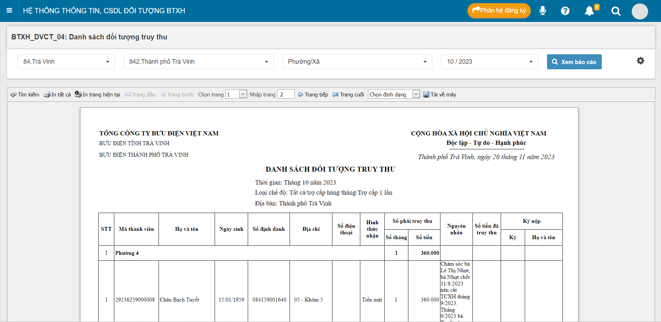Screen dimensions: 661x322
Task: Click the Xem báo cáo button
Action: click(574, 62)
